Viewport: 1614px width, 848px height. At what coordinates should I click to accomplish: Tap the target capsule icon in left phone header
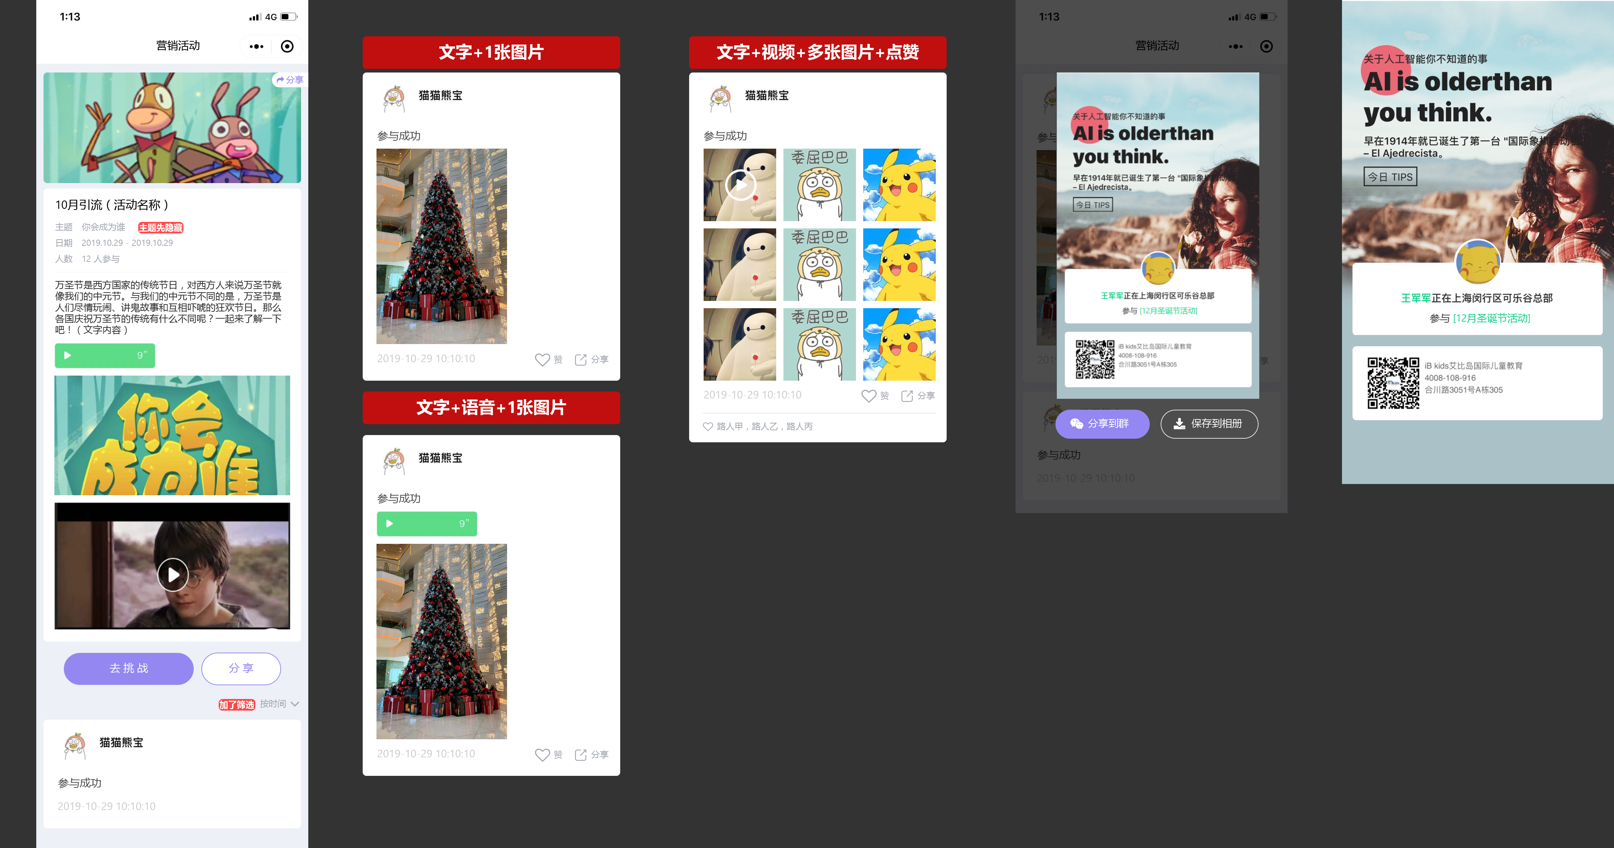287,46
